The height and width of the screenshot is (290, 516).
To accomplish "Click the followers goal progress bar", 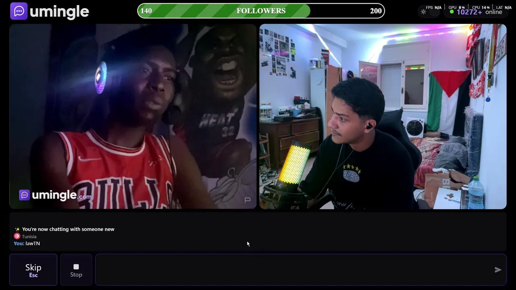I will click(261, 11).
